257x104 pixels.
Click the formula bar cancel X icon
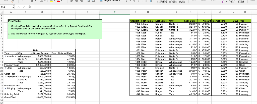tap(19, 7)
